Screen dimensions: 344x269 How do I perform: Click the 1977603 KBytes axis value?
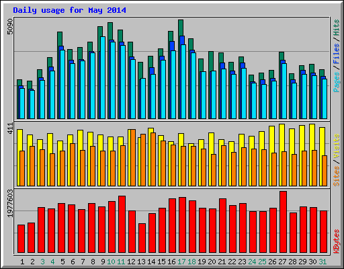pos(10,204)
